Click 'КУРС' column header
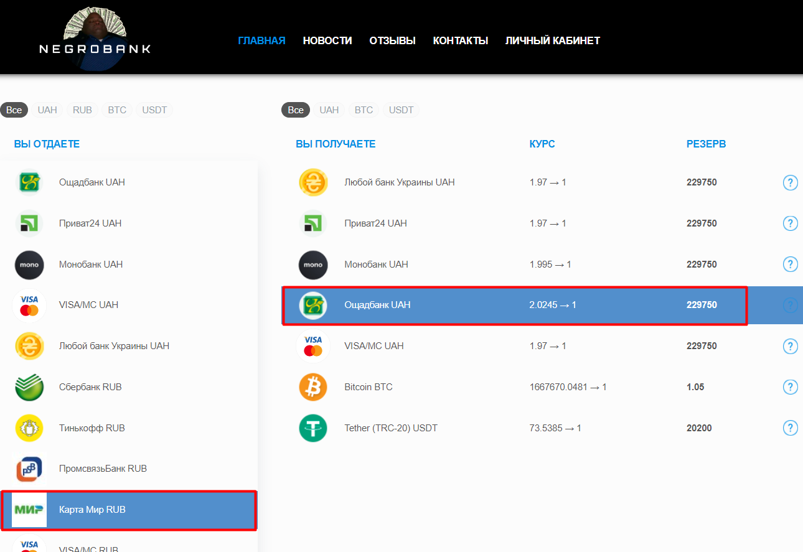803x552 pixels. point(542,144)
